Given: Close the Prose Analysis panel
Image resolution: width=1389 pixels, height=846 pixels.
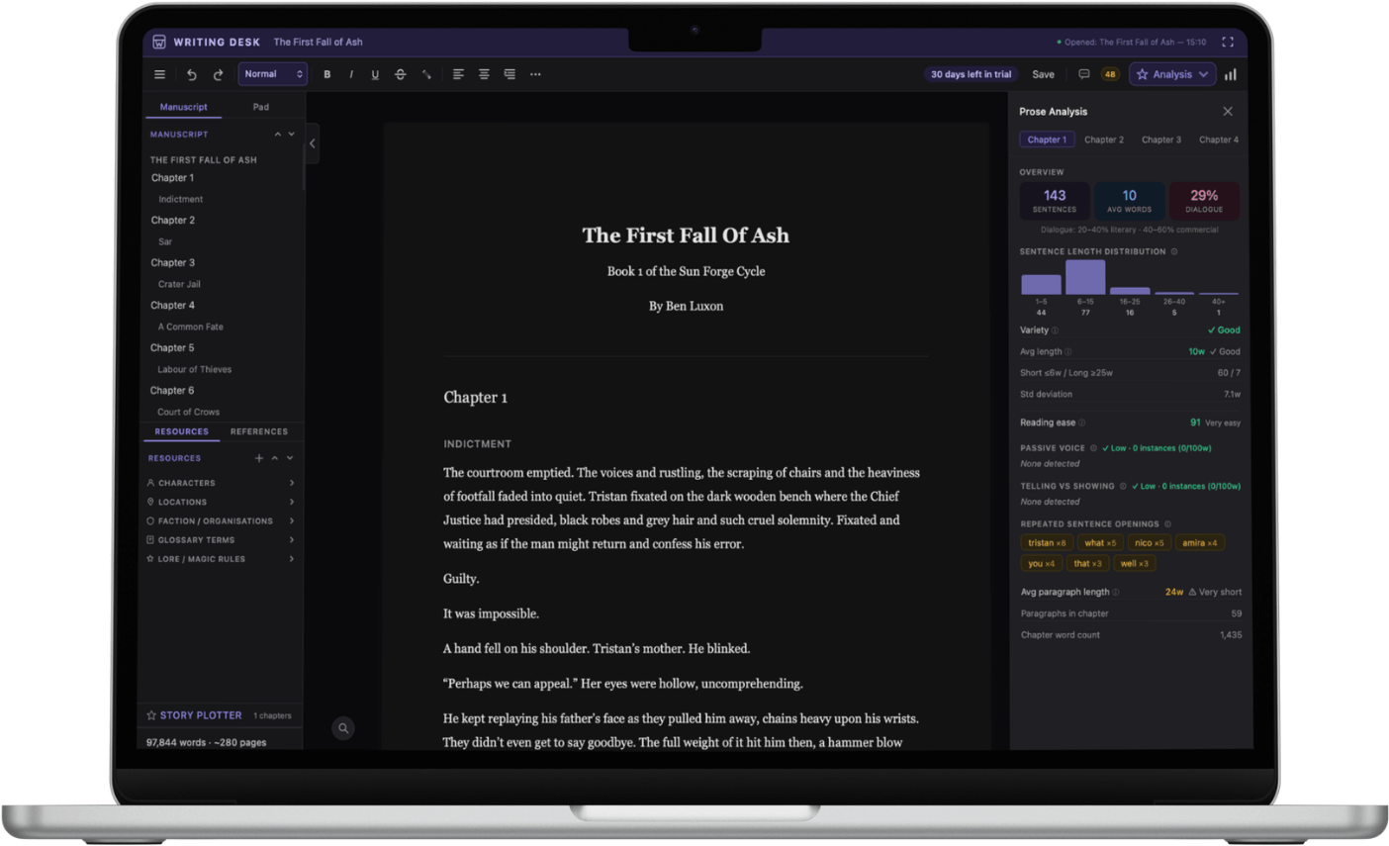Looking at the screenshot, I should point(1228,112).
